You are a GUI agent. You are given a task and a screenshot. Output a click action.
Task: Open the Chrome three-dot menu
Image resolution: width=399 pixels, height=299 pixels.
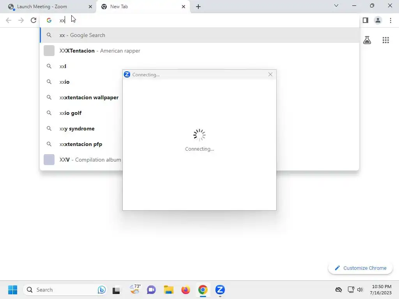[390, 20]
